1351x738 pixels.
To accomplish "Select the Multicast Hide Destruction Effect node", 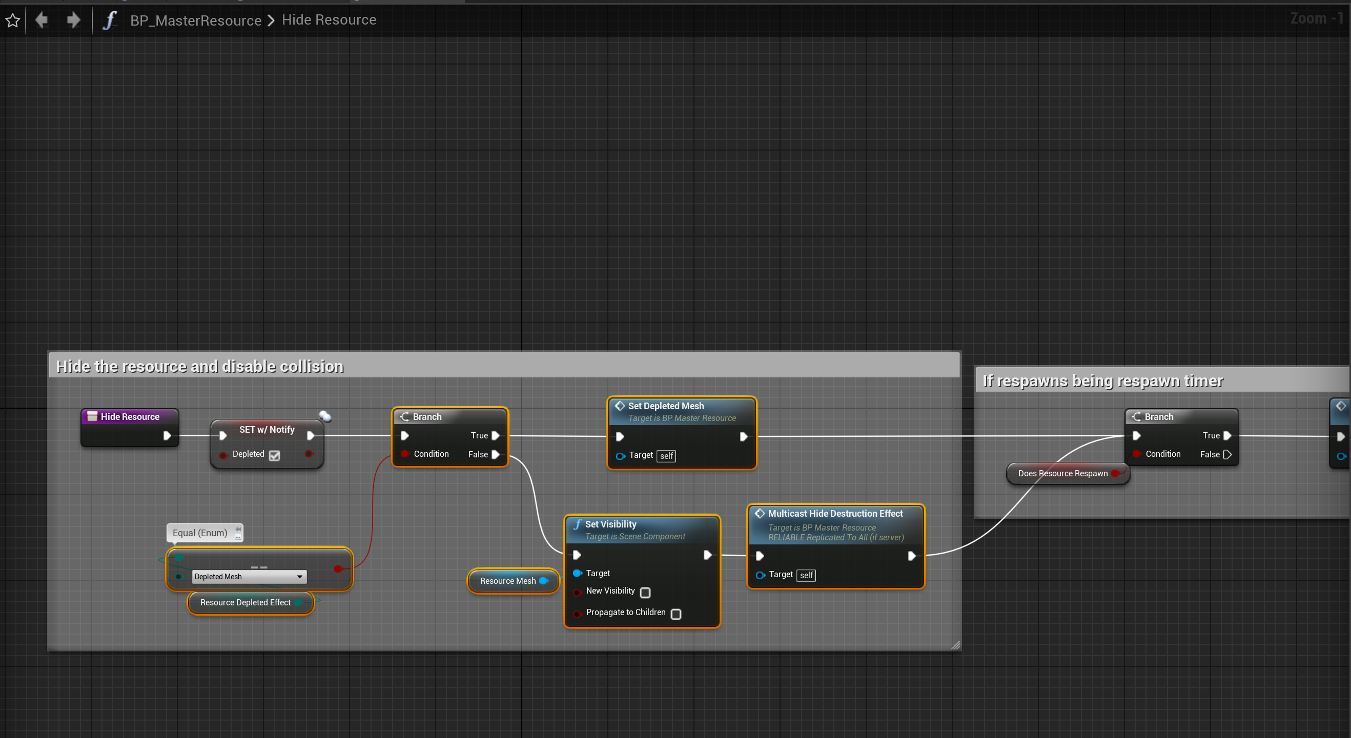I will click(x=835, y=514).
